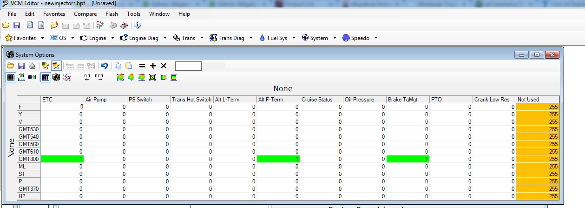Viewport: 585px width, 208px height.
Task: Toggle the 2D line graph view
Action: click(x=67, y=77)
